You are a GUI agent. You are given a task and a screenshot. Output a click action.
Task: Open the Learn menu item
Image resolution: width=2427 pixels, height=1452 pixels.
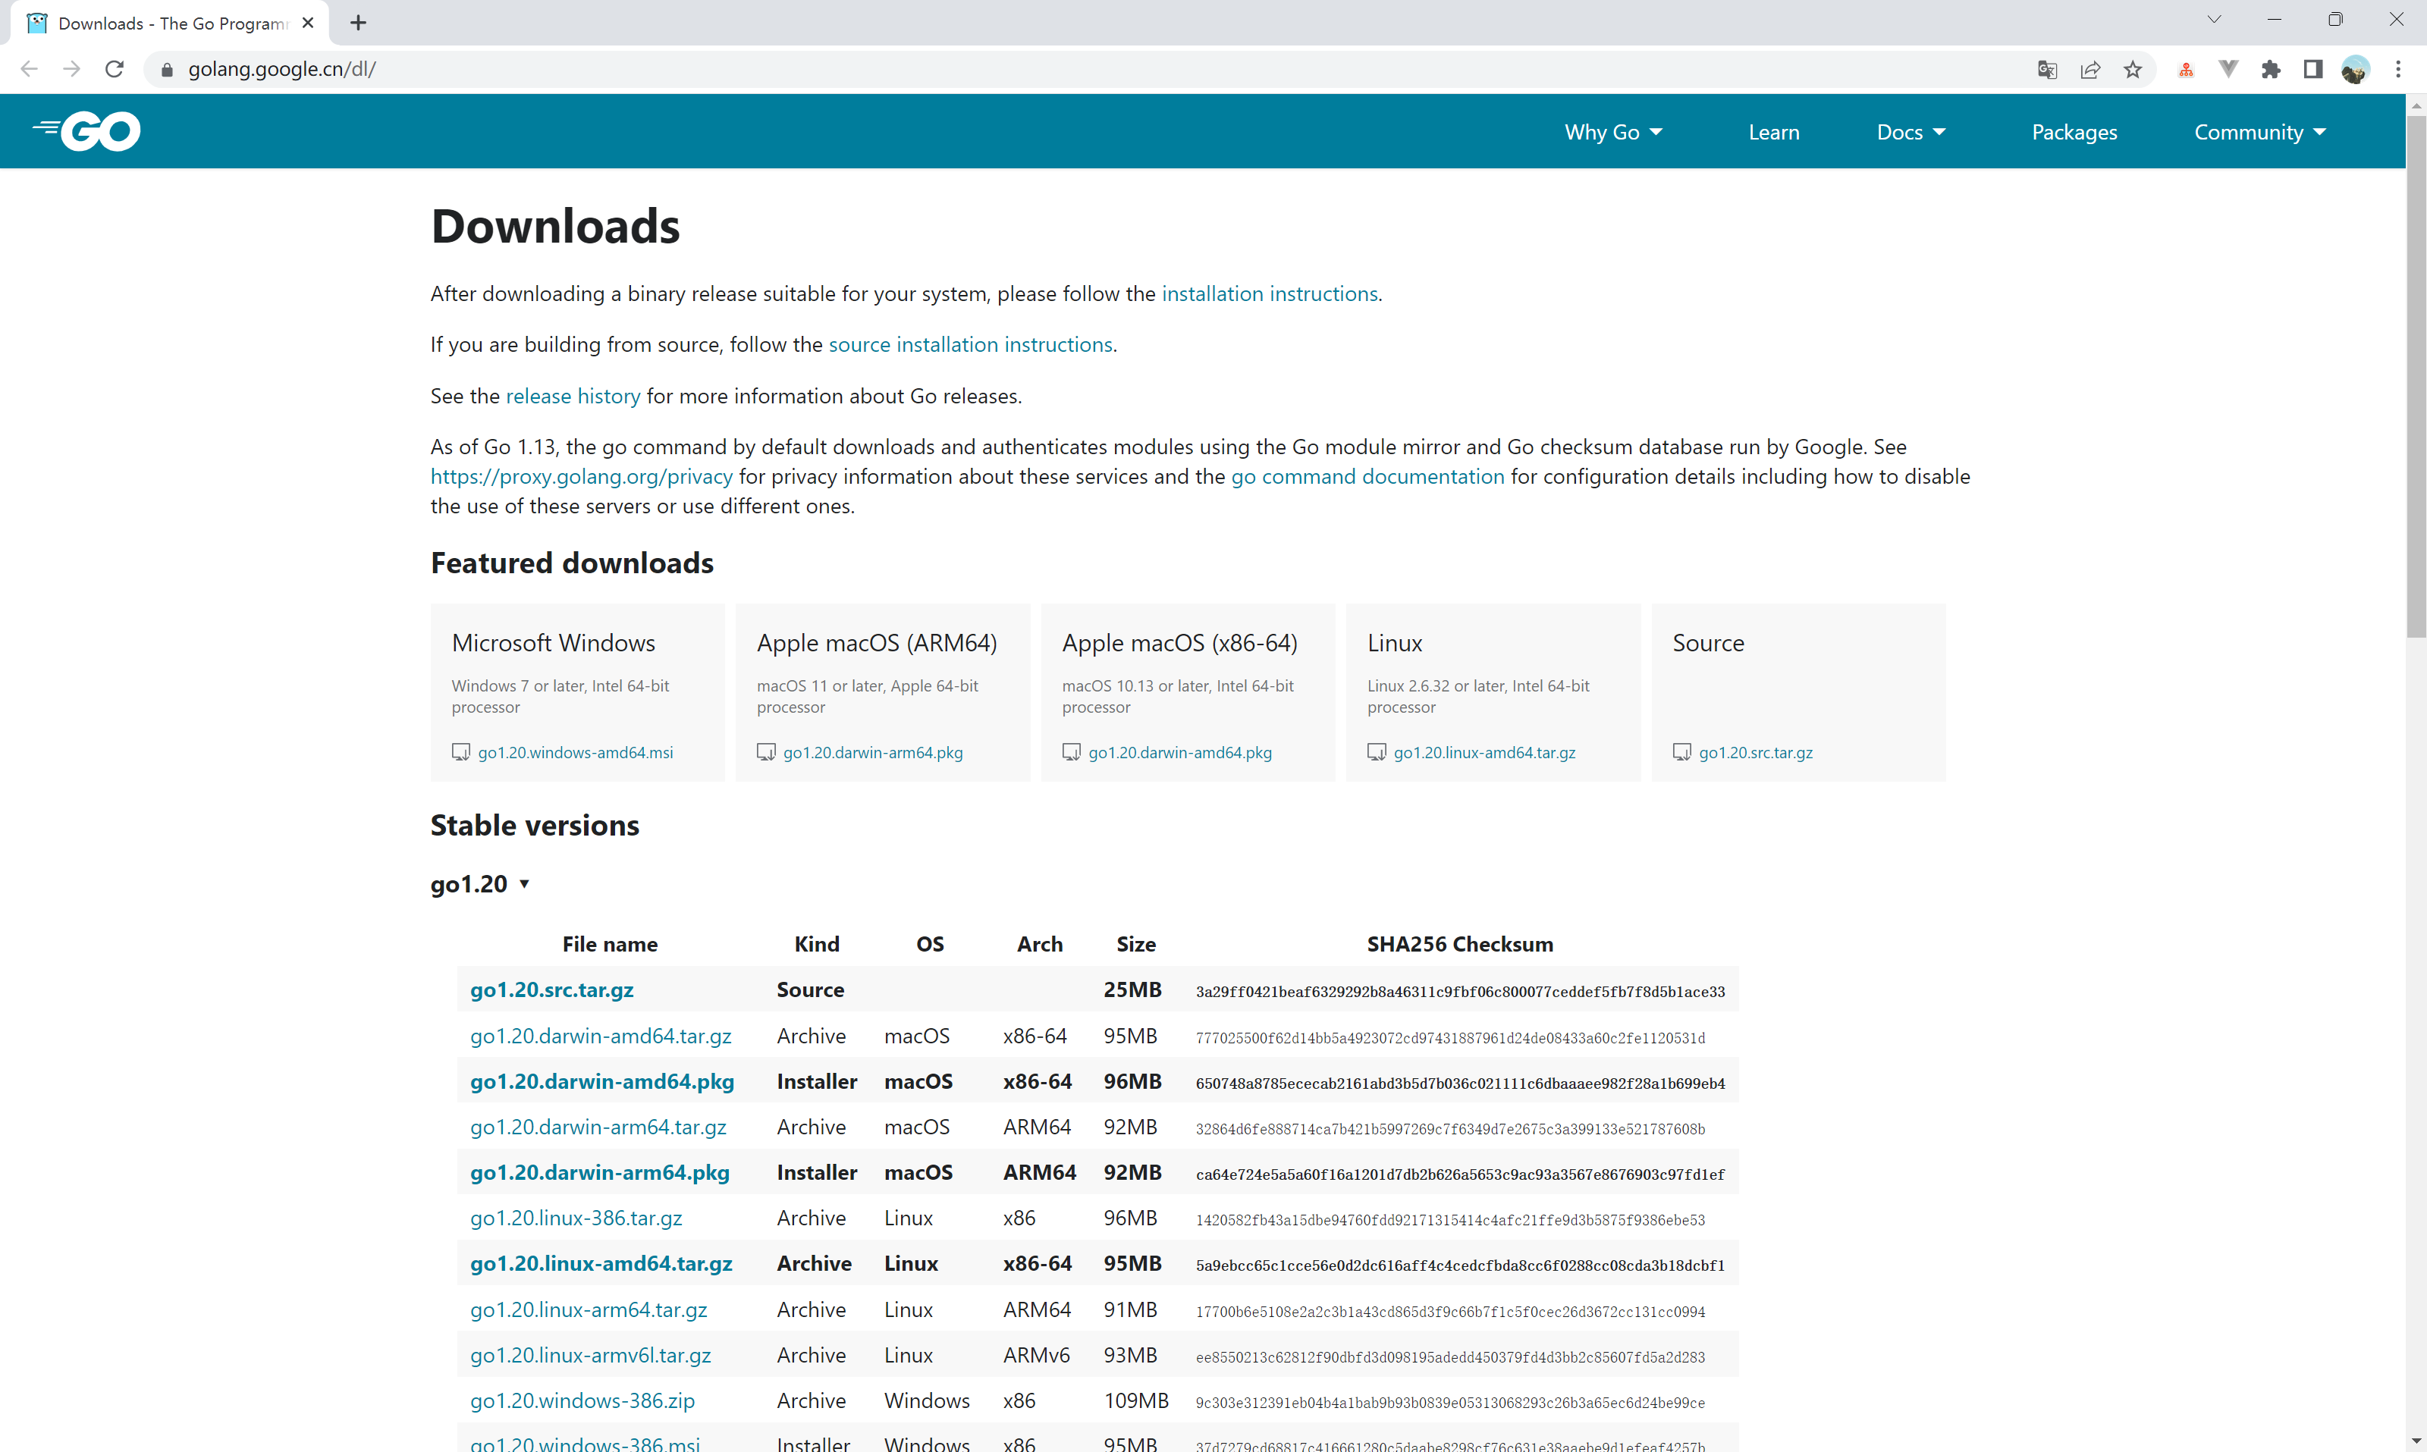click(1773, 132)
